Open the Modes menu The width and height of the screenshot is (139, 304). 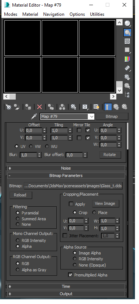pyautogui.click(x=11, y=14)
